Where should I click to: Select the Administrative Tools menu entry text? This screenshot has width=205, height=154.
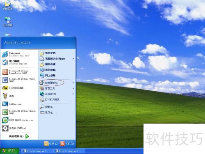point(50,88)
